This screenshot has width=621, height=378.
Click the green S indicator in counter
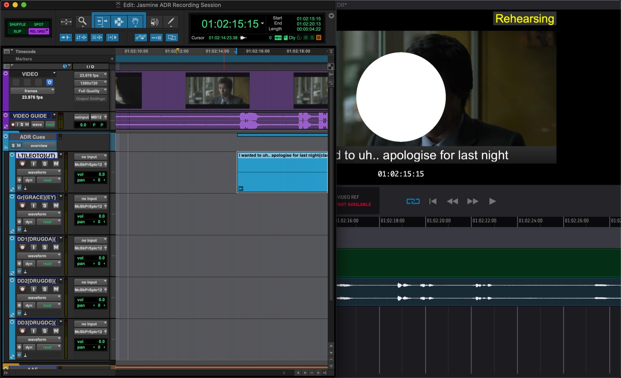click(312, 38)
